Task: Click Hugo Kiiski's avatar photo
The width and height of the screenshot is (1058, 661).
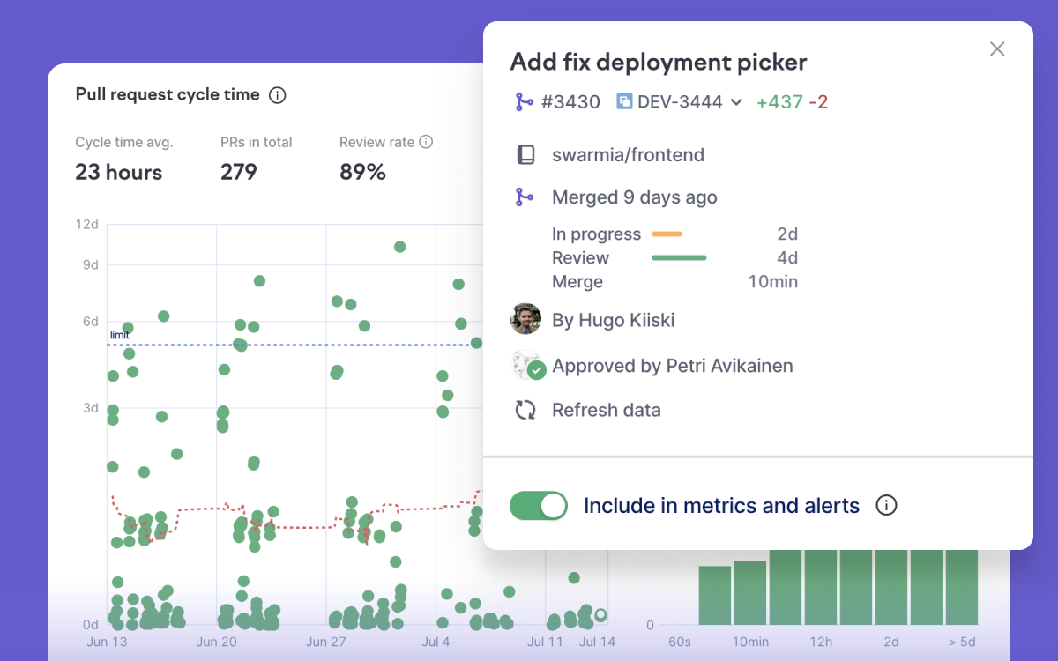Action: click(525, 319)
